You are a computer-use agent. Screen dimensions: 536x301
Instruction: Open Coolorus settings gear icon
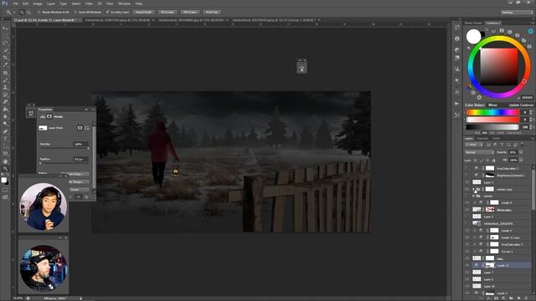click(530, 31)
